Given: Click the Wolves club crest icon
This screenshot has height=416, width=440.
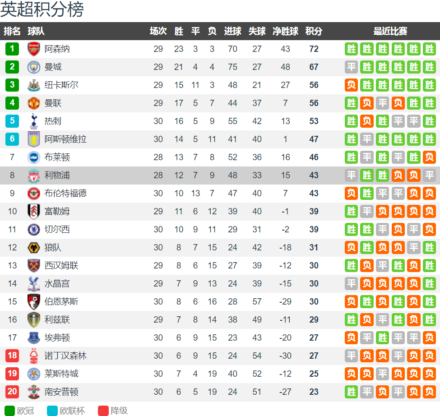Looking at the screenshot, I should click(34, 247).
